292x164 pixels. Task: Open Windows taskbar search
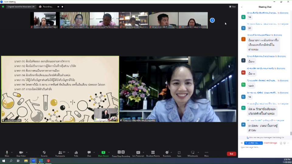click(x=11, y=161)
